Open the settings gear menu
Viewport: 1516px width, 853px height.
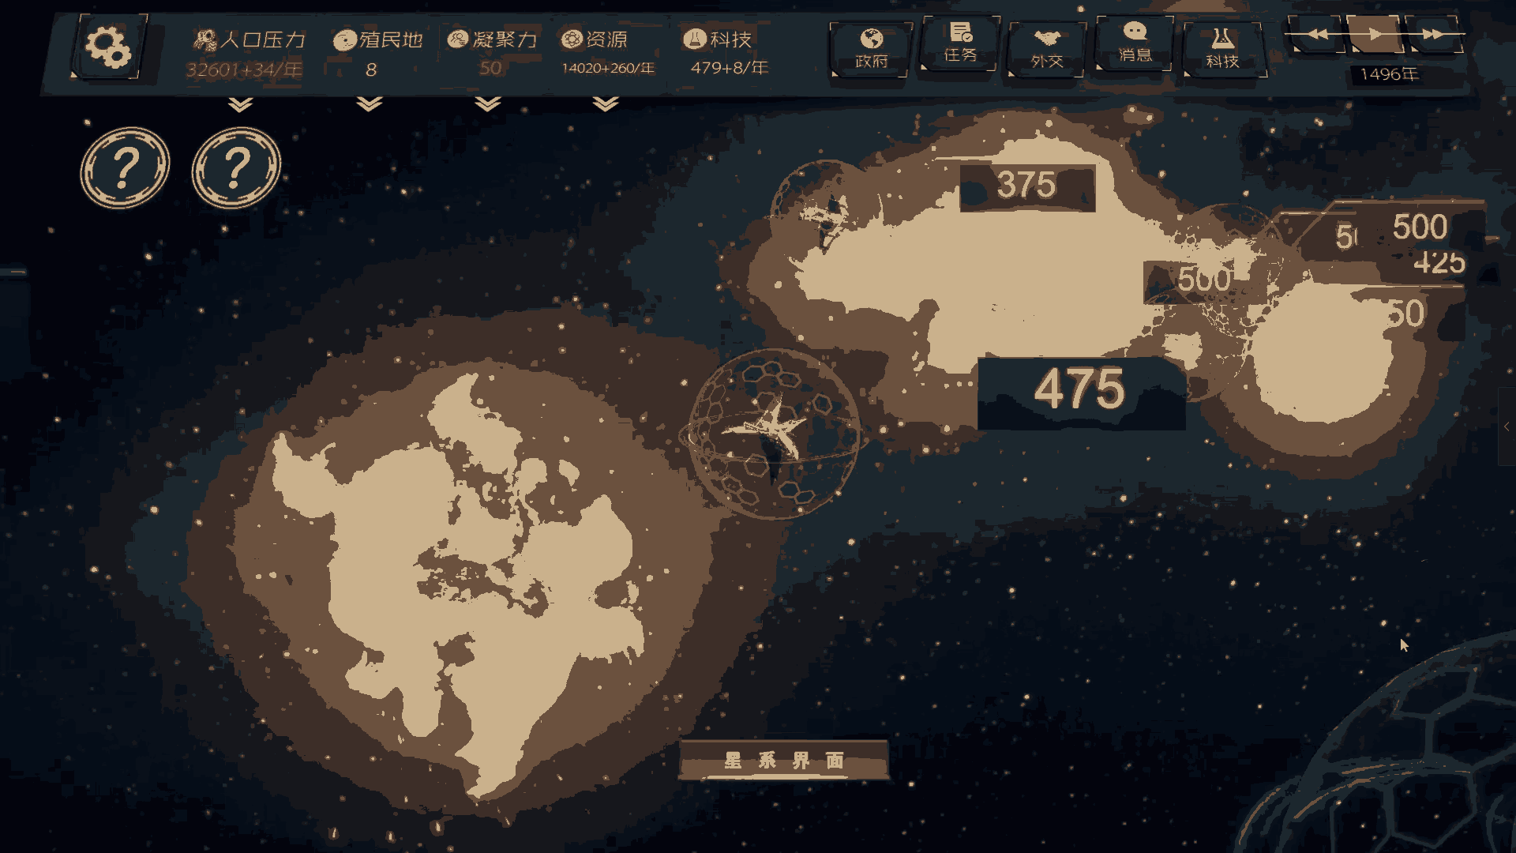108,47
